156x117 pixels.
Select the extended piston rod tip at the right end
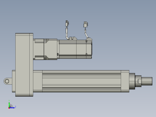147,81
